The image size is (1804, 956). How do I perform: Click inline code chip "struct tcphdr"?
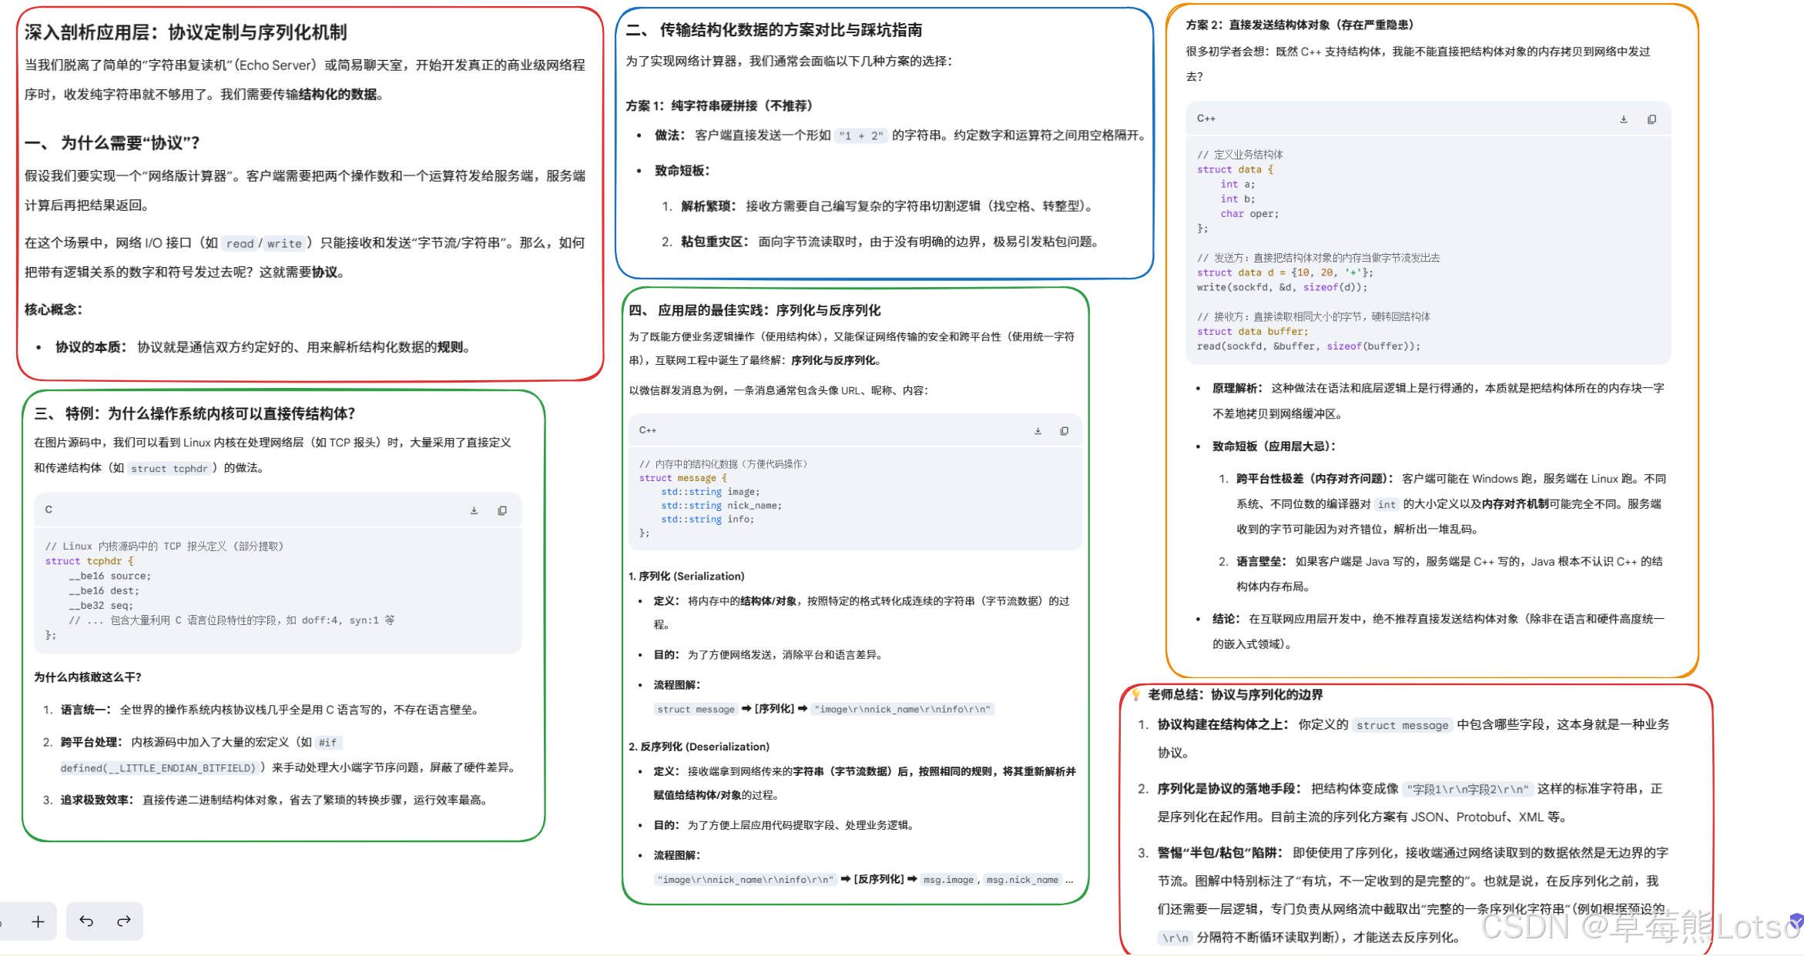[x=169, y=468]
